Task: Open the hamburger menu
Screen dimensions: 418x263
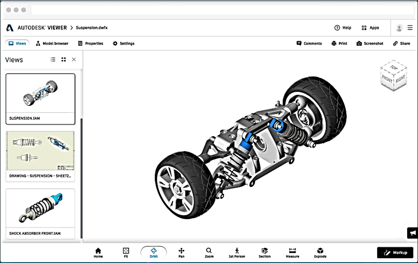Action: [x=410, y=28]
